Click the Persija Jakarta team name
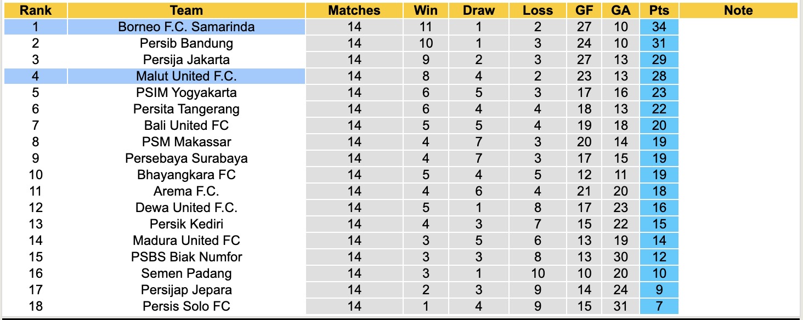This screenshot has height=320, width=803. [186, 60]
